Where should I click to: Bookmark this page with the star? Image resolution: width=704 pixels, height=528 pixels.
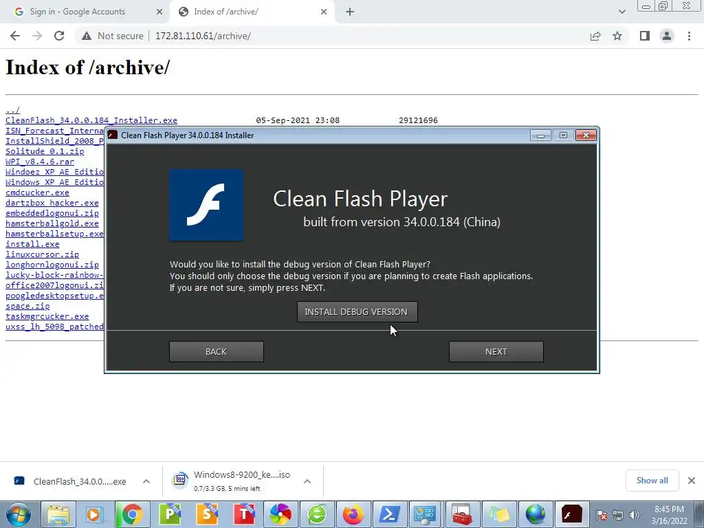pyautogui.click(x=617, y=36)
